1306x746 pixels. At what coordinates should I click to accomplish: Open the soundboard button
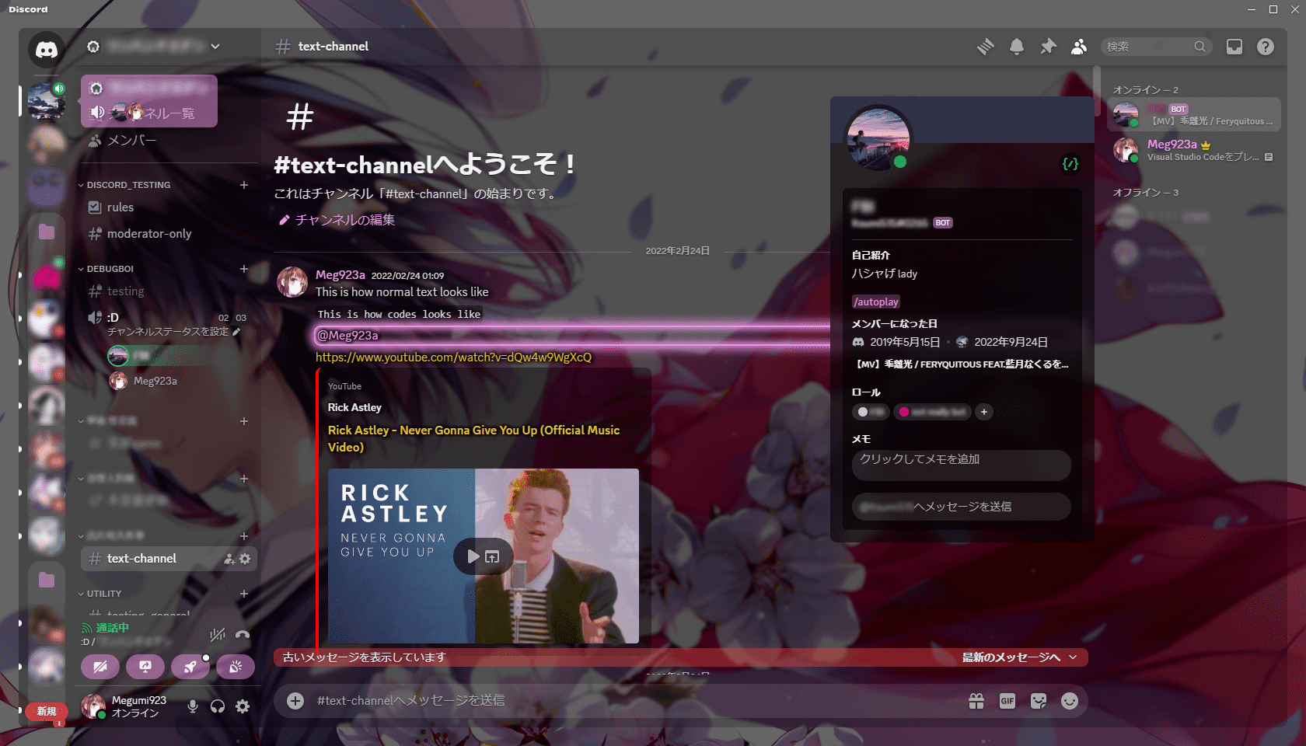pyautogui.click(x=236, y=667)
